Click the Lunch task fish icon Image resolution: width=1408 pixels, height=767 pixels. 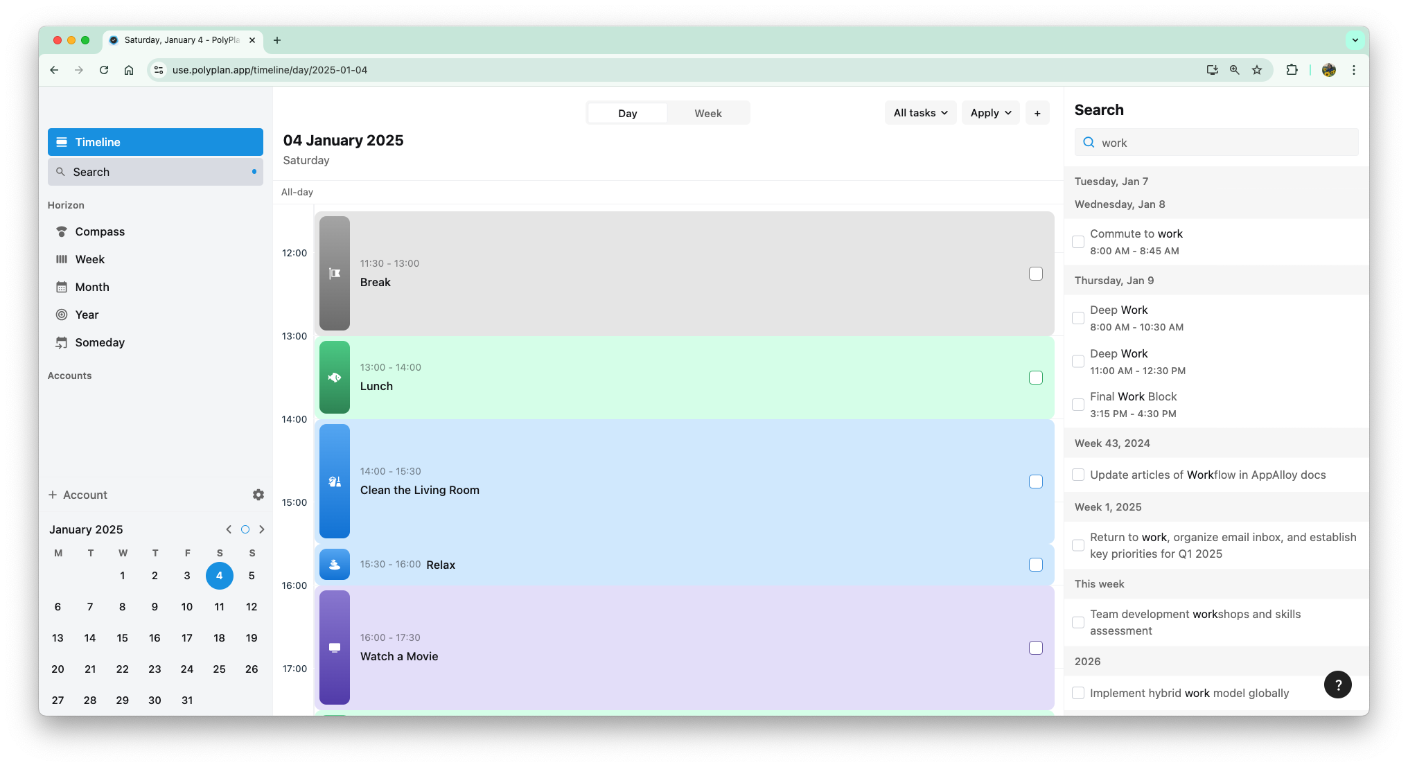[x=335, y=378]
